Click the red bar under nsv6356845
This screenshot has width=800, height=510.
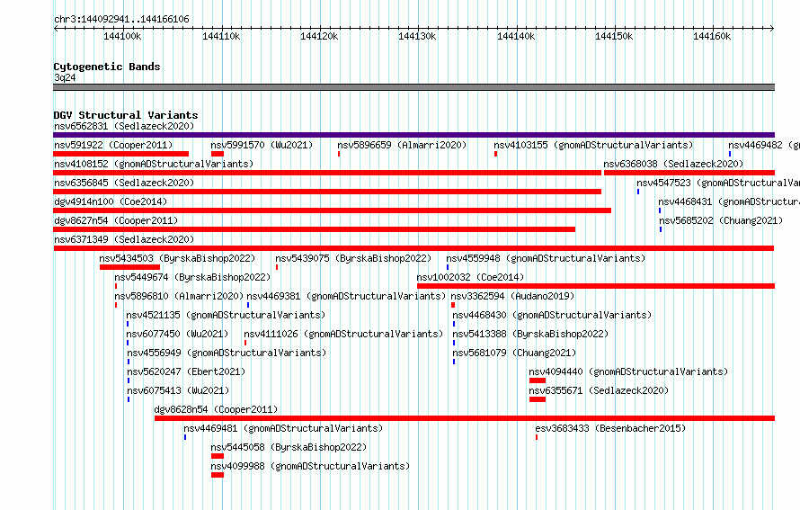(x=327, y=192)
